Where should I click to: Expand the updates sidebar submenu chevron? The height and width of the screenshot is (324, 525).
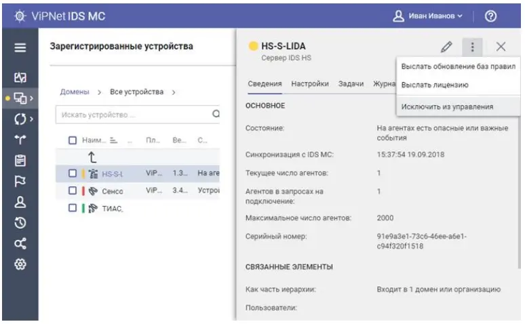coord(31,119)
